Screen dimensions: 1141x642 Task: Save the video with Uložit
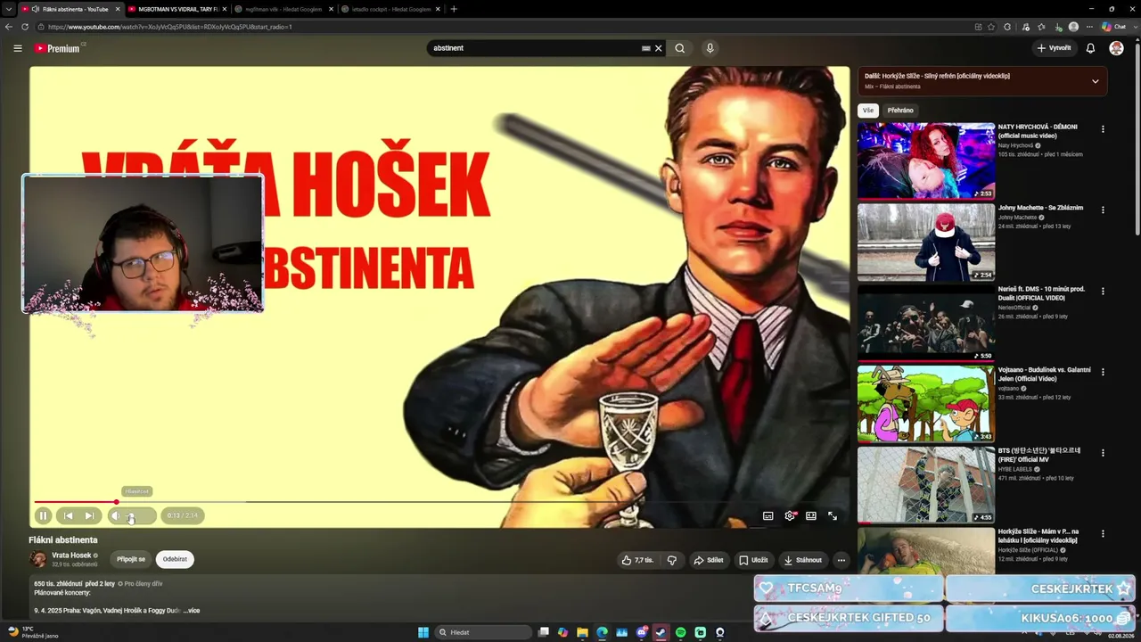coord(753,560)
